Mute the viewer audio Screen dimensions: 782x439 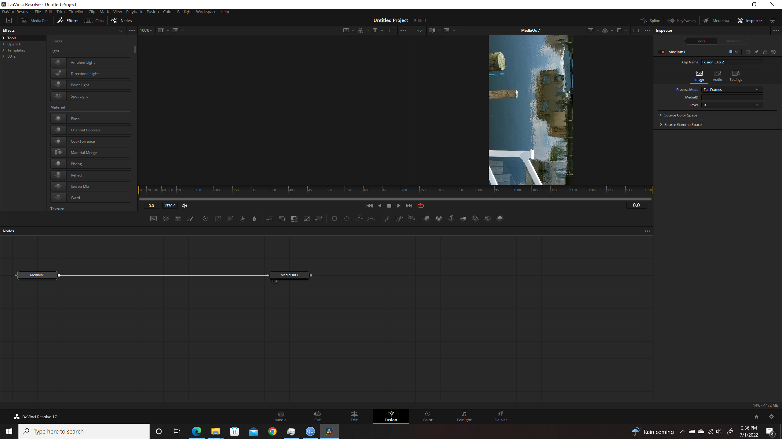click(184, 206)
